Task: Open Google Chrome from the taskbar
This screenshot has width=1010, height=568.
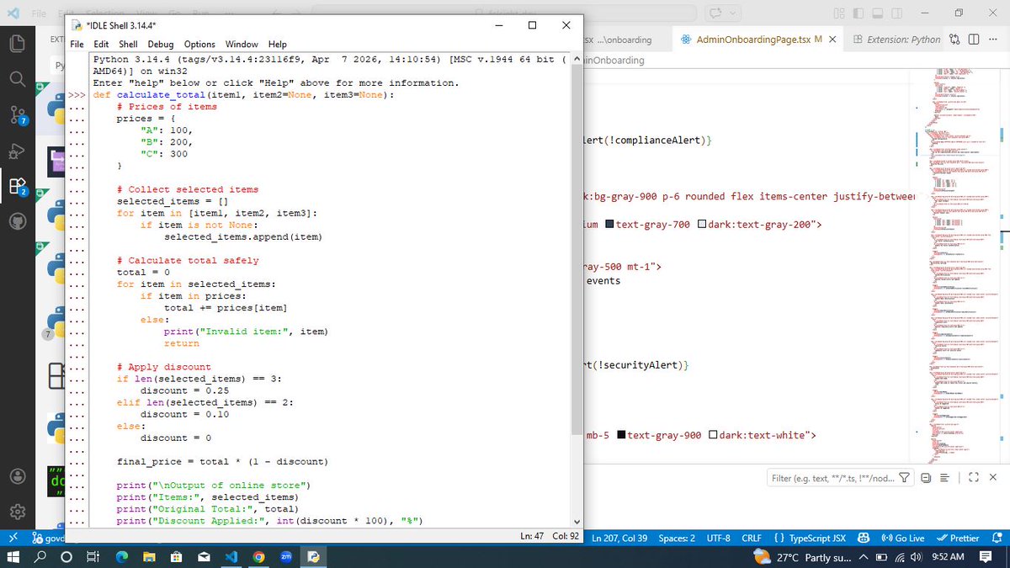Action: click(258, 557)
